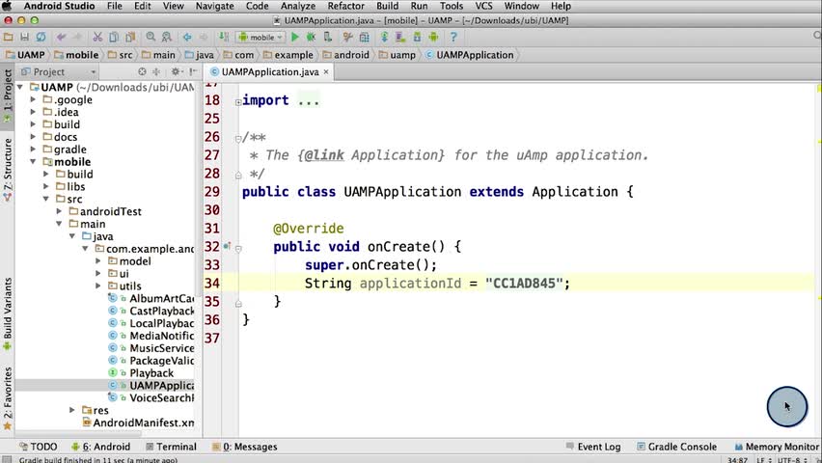The width and height of the screenshot is (822, 463).
Task: Open the Gradle Console tool window
Action: [x=676, y=447]
